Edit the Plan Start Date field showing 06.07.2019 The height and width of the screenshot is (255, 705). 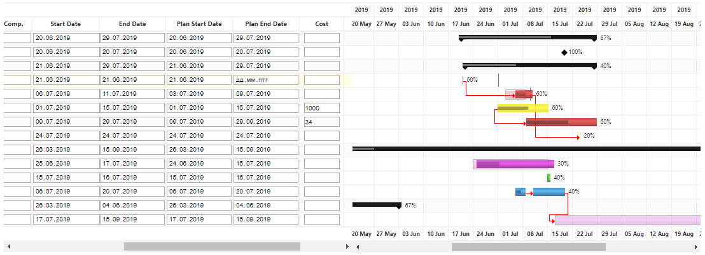point(199,192)
